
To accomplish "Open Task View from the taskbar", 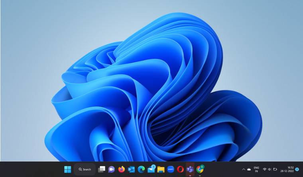I will [x=102, y=169].
